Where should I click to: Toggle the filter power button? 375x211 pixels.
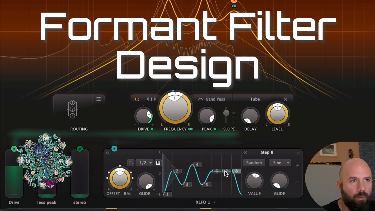(x=137, y=99)
